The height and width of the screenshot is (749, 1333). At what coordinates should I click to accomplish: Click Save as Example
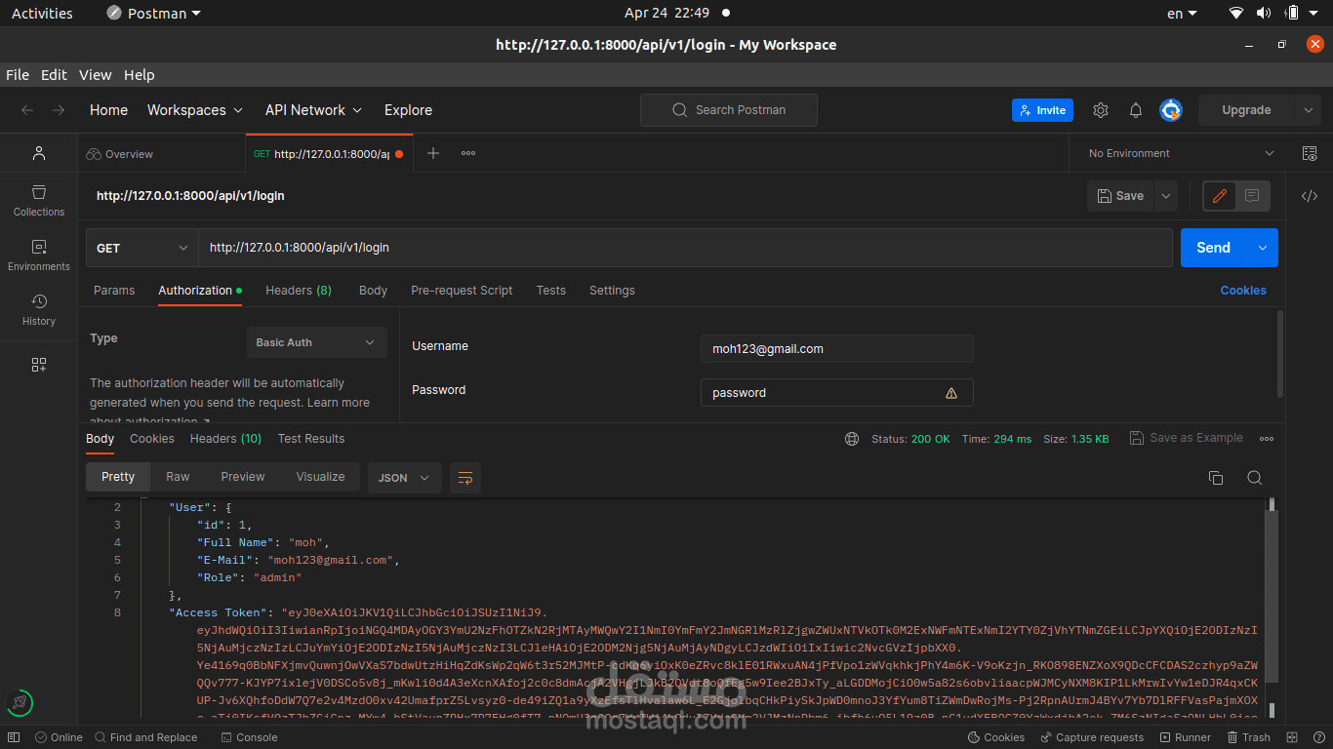pos(1187,438)
